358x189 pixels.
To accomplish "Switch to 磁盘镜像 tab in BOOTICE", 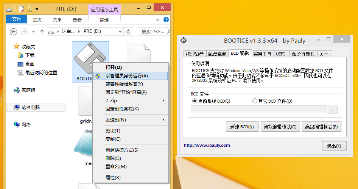I will (217, 54).
